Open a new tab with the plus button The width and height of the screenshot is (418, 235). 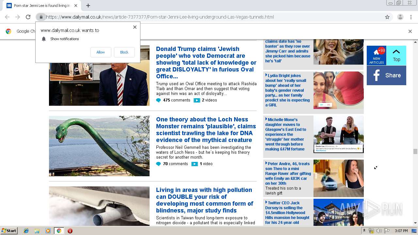88,6
